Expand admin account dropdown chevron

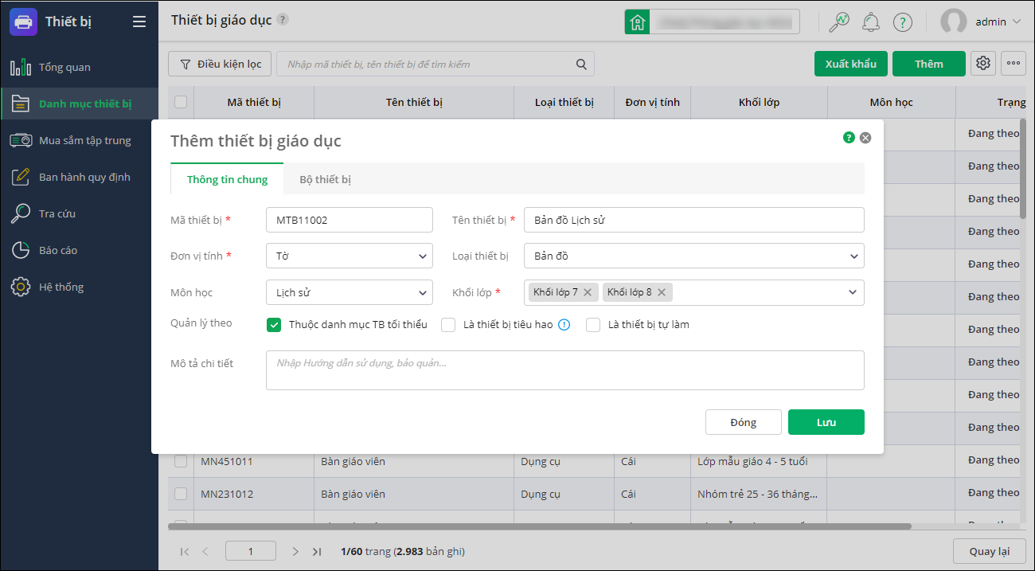pyautogui.click(x=1017, y=22)
